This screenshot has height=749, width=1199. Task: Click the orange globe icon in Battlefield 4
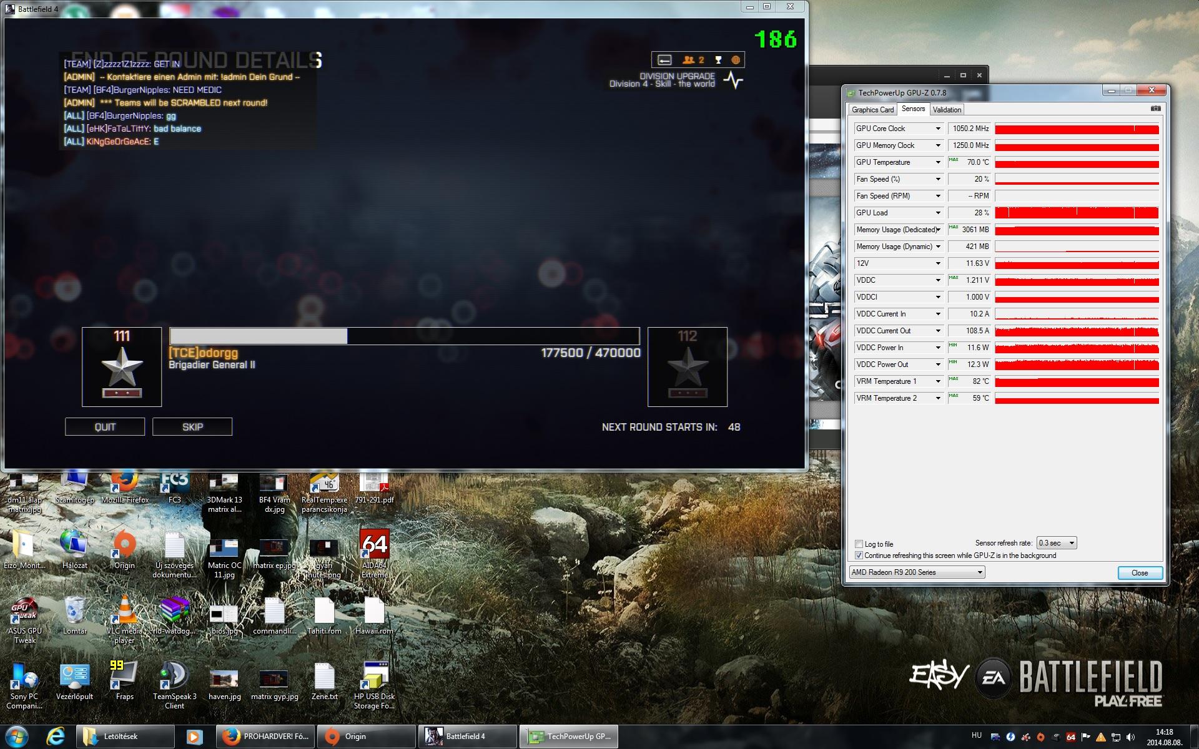coord(736,60)
